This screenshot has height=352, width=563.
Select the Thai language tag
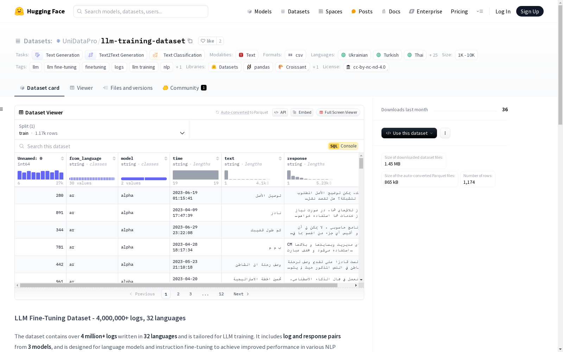click(415, 55)
